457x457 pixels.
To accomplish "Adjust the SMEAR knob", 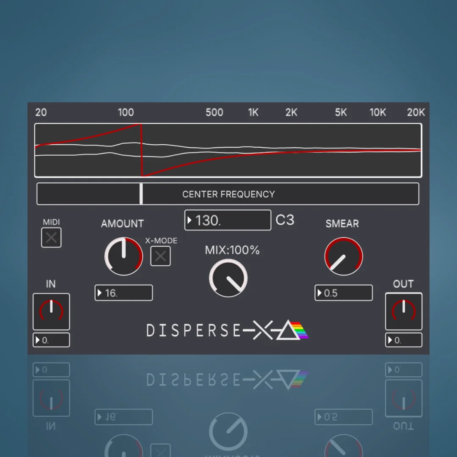I will coord(344,256).
